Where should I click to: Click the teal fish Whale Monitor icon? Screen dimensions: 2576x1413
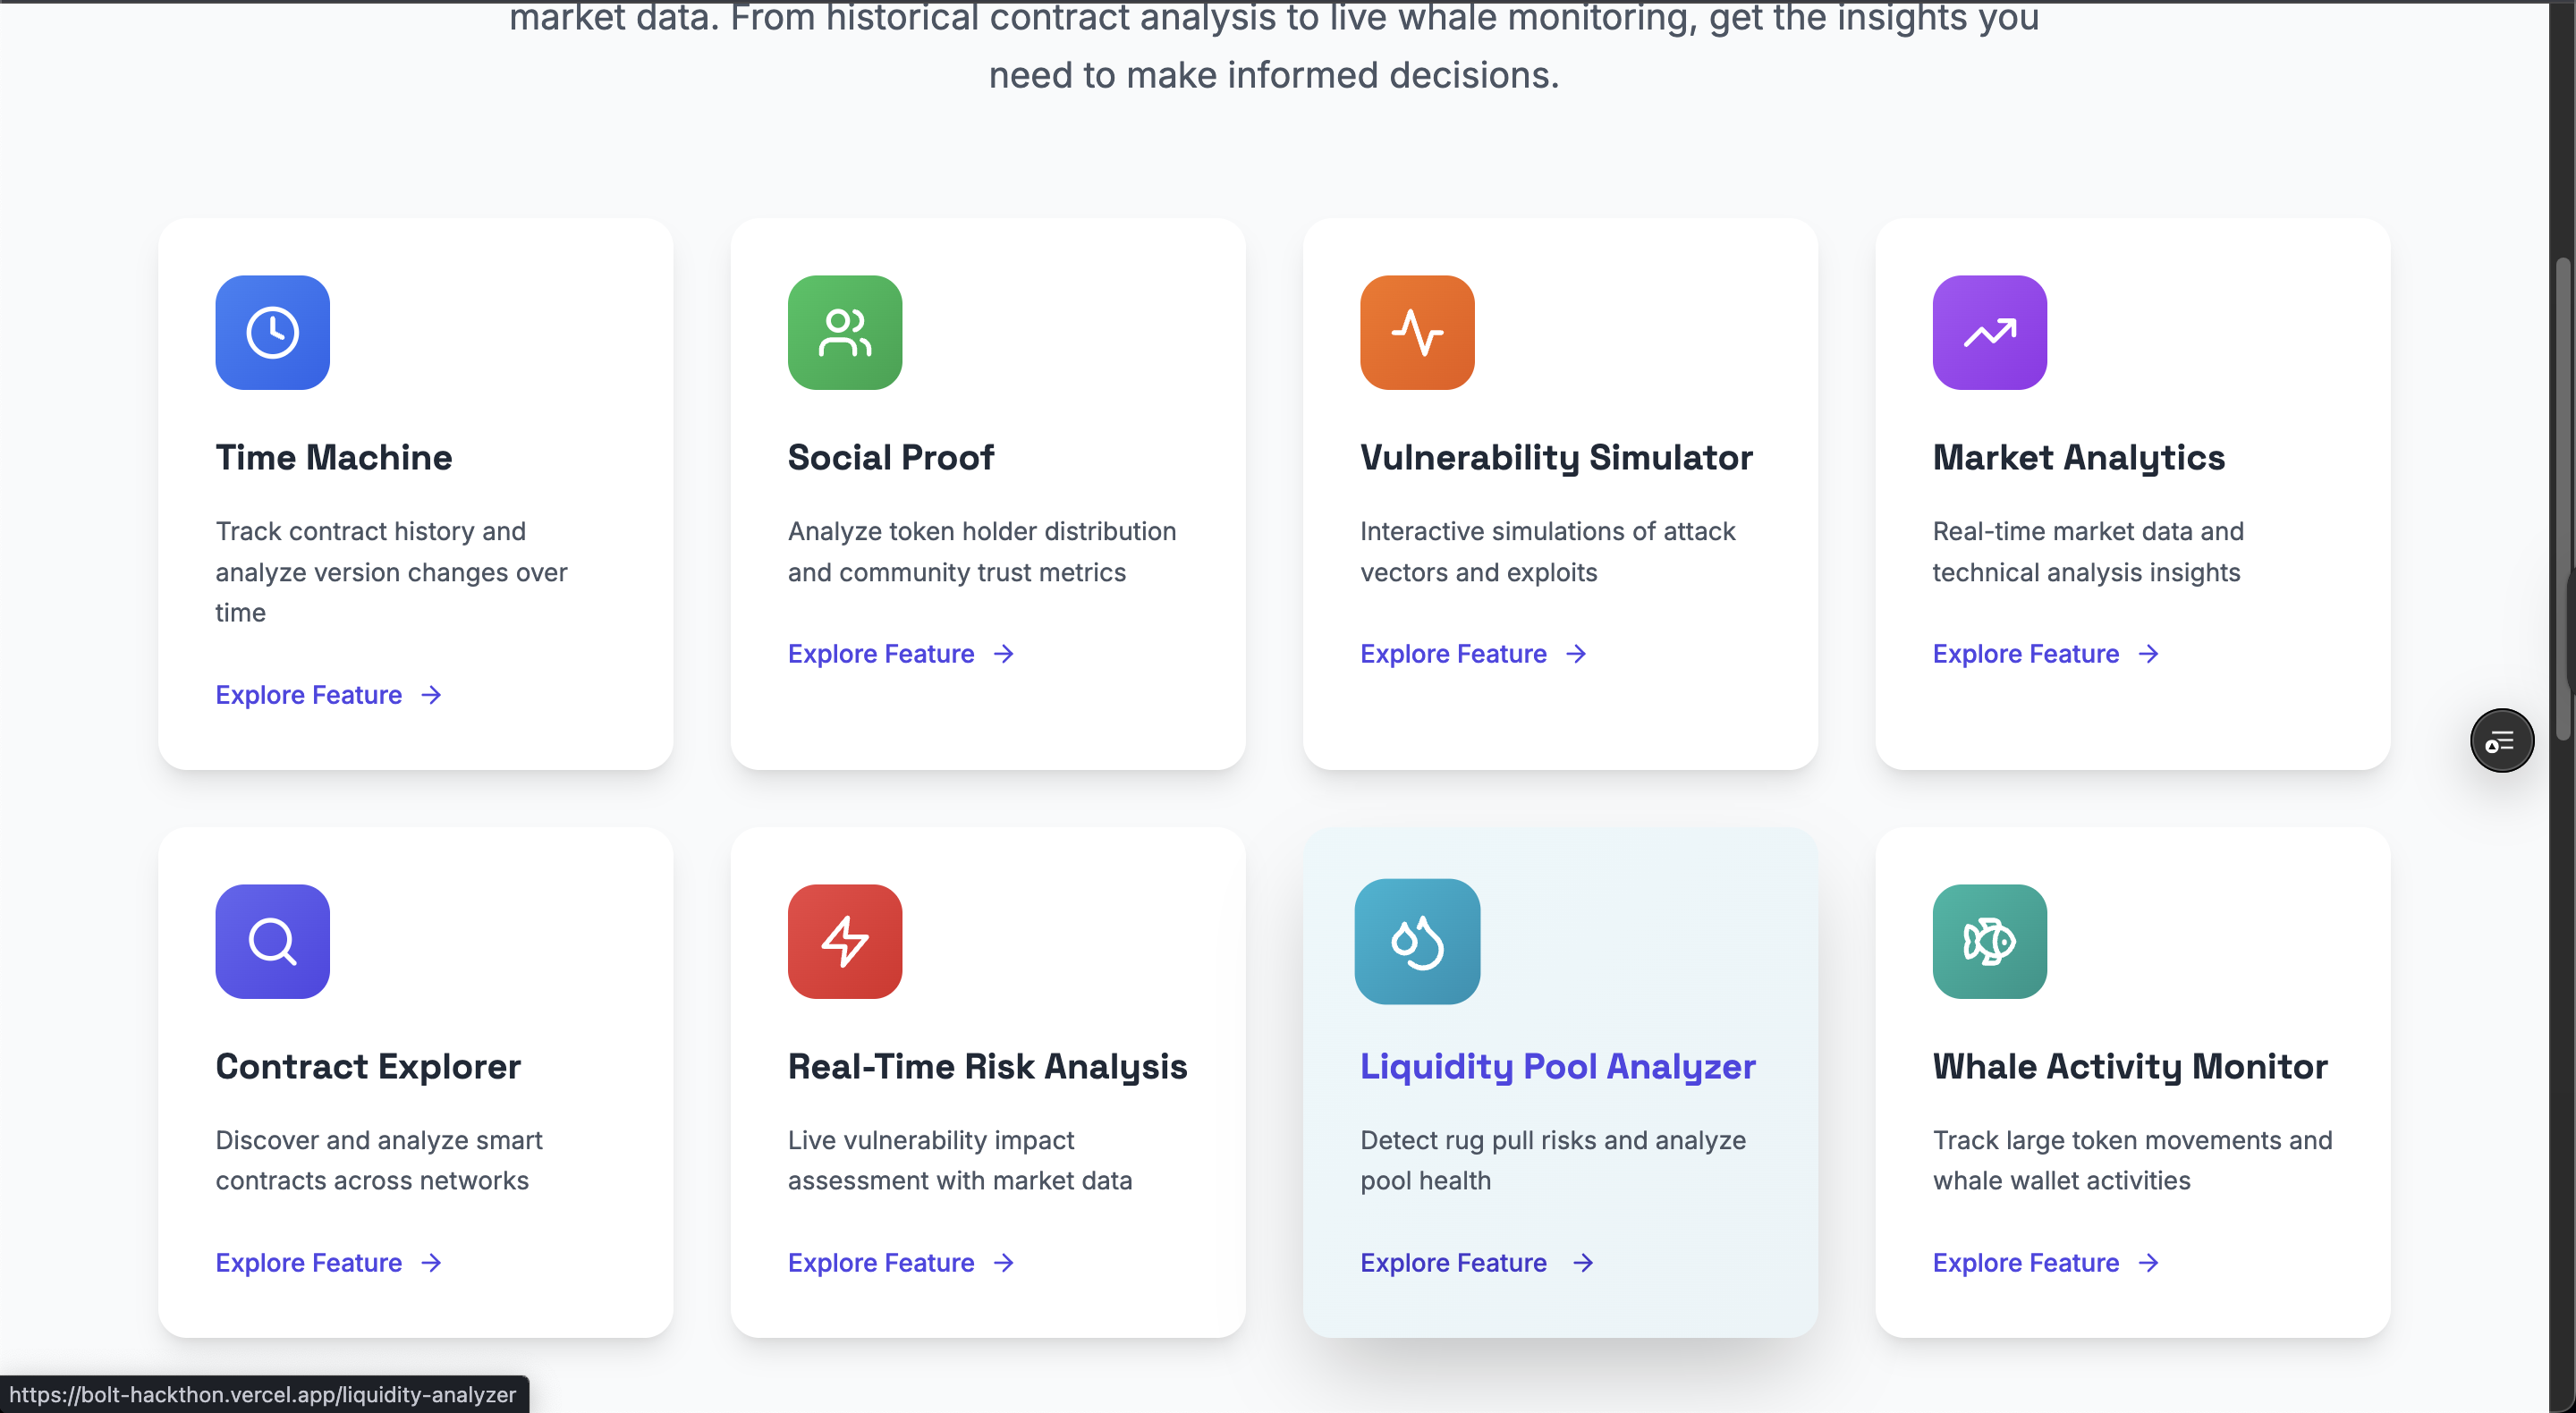[1988, 940]
